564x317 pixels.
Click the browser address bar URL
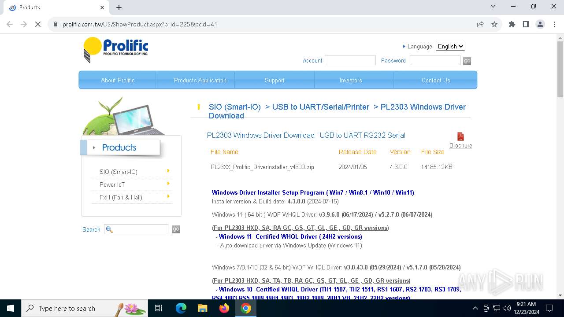pyautogui.click(x=140, y=24)
